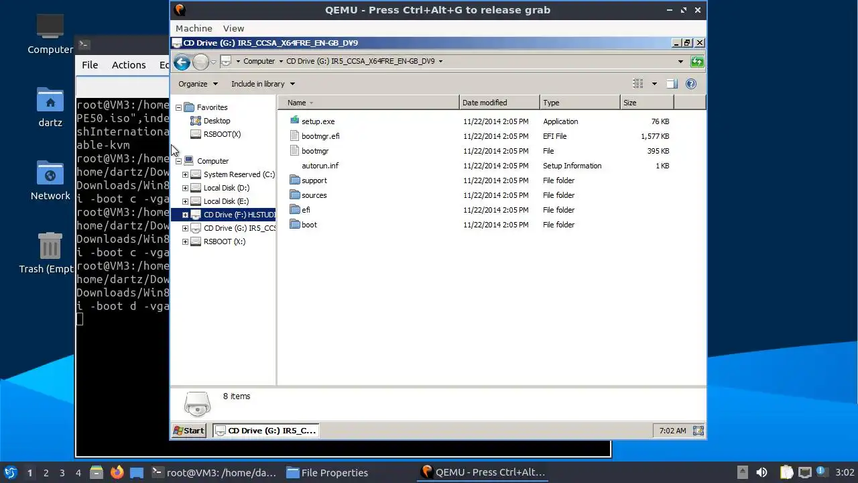Sort by Date modified column
This screenshot has height=483, width=858.
[499, 103]
